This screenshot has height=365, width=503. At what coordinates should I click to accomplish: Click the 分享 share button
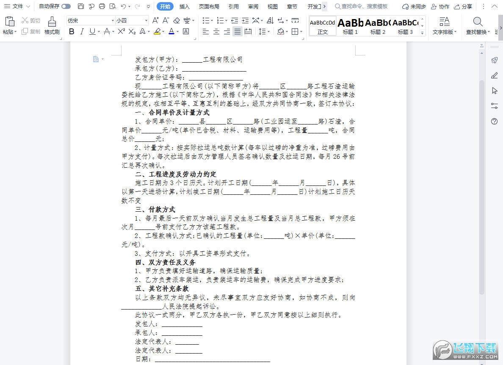(x=463, y=6)
